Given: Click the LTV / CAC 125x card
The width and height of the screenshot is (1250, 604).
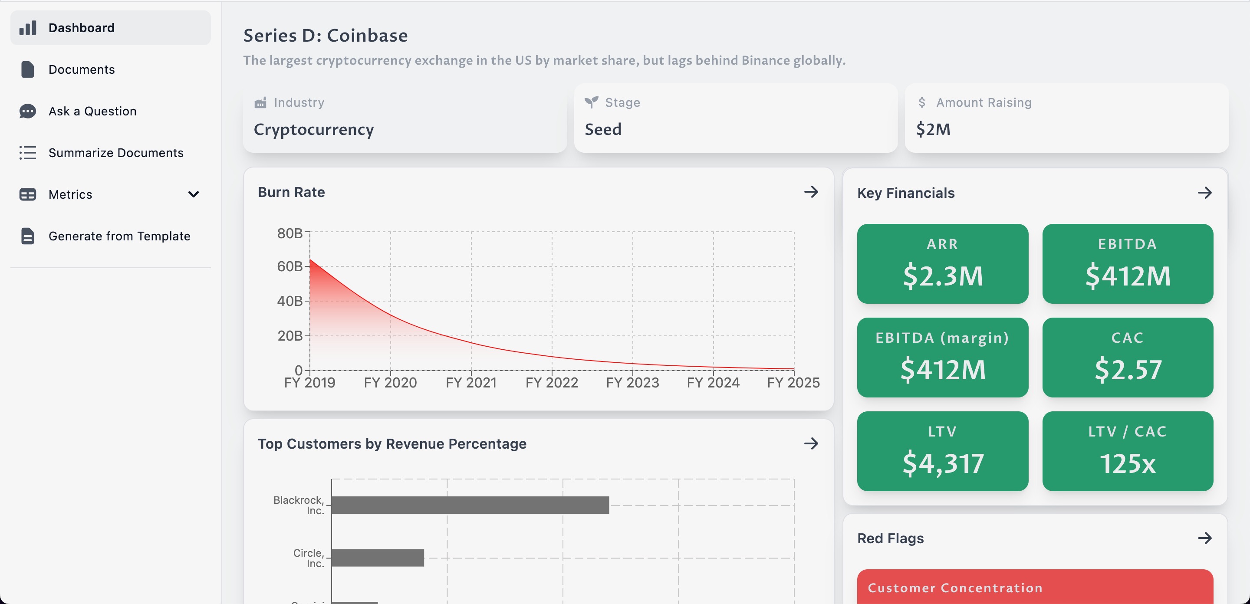Looking at the screenshot, I should pos(1127,451).
